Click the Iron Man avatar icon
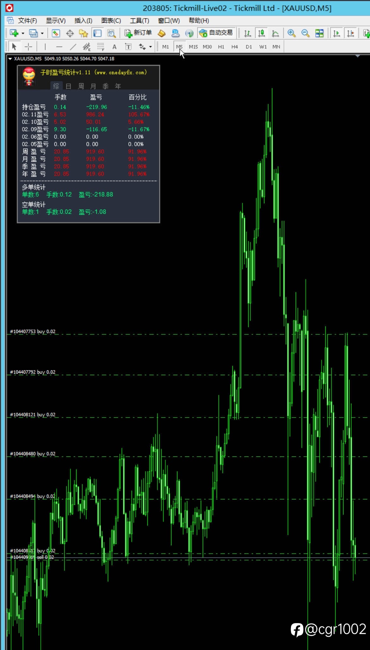The width and height of the screenshot is (370, 650). 29,76
